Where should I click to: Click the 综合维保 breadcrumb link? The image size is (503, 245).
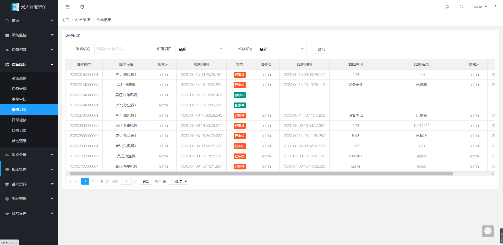(83, 20)
